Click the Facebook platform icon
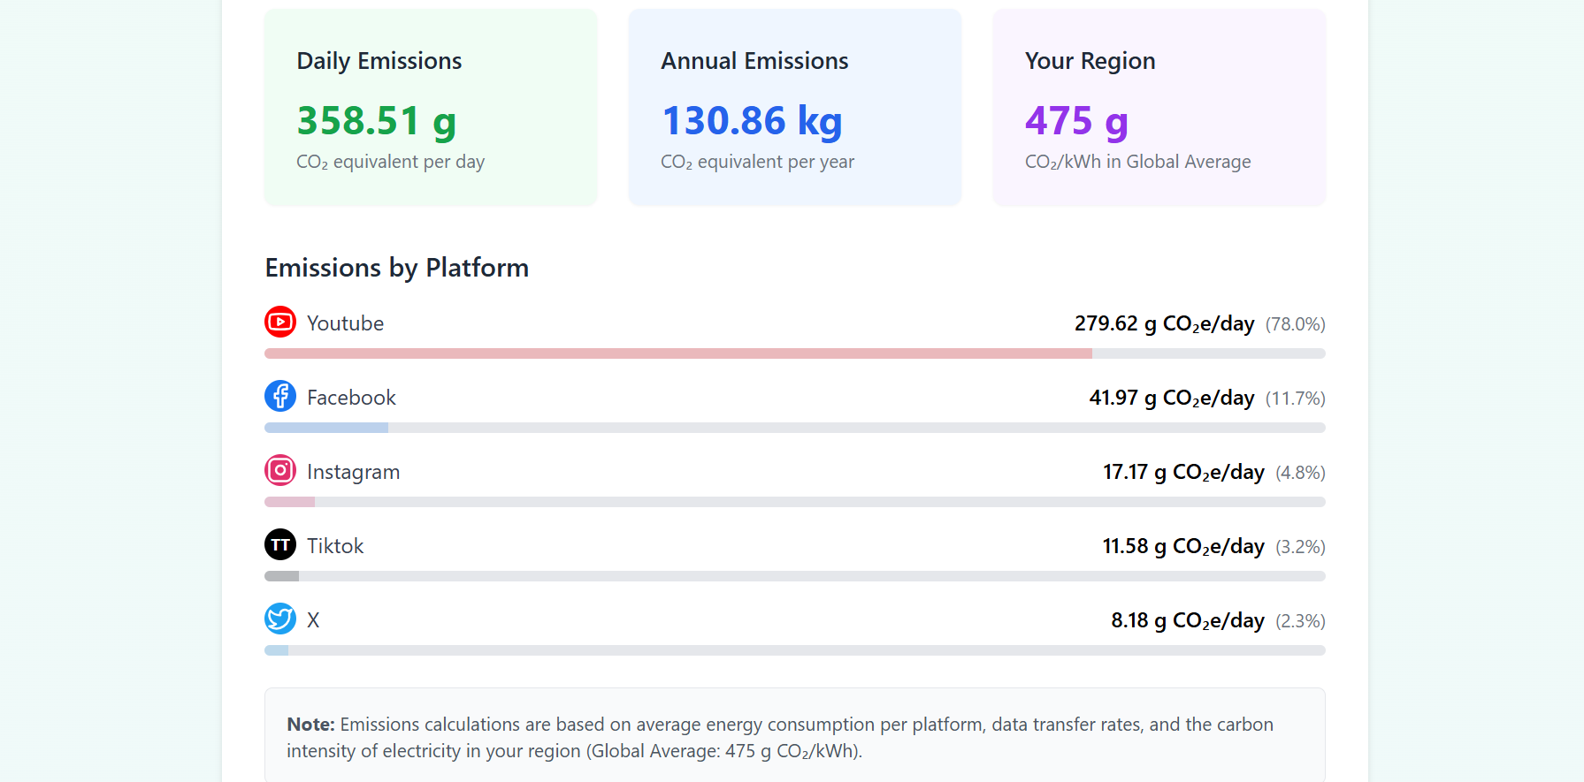The width and height of the screenshot is (1584, 782). tap(280, 397)
